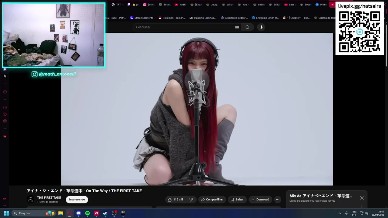This screenshot has height=218, width=388.
Task: Open X (Twitter) in the browser sidebar
Action: pos(5,76)
